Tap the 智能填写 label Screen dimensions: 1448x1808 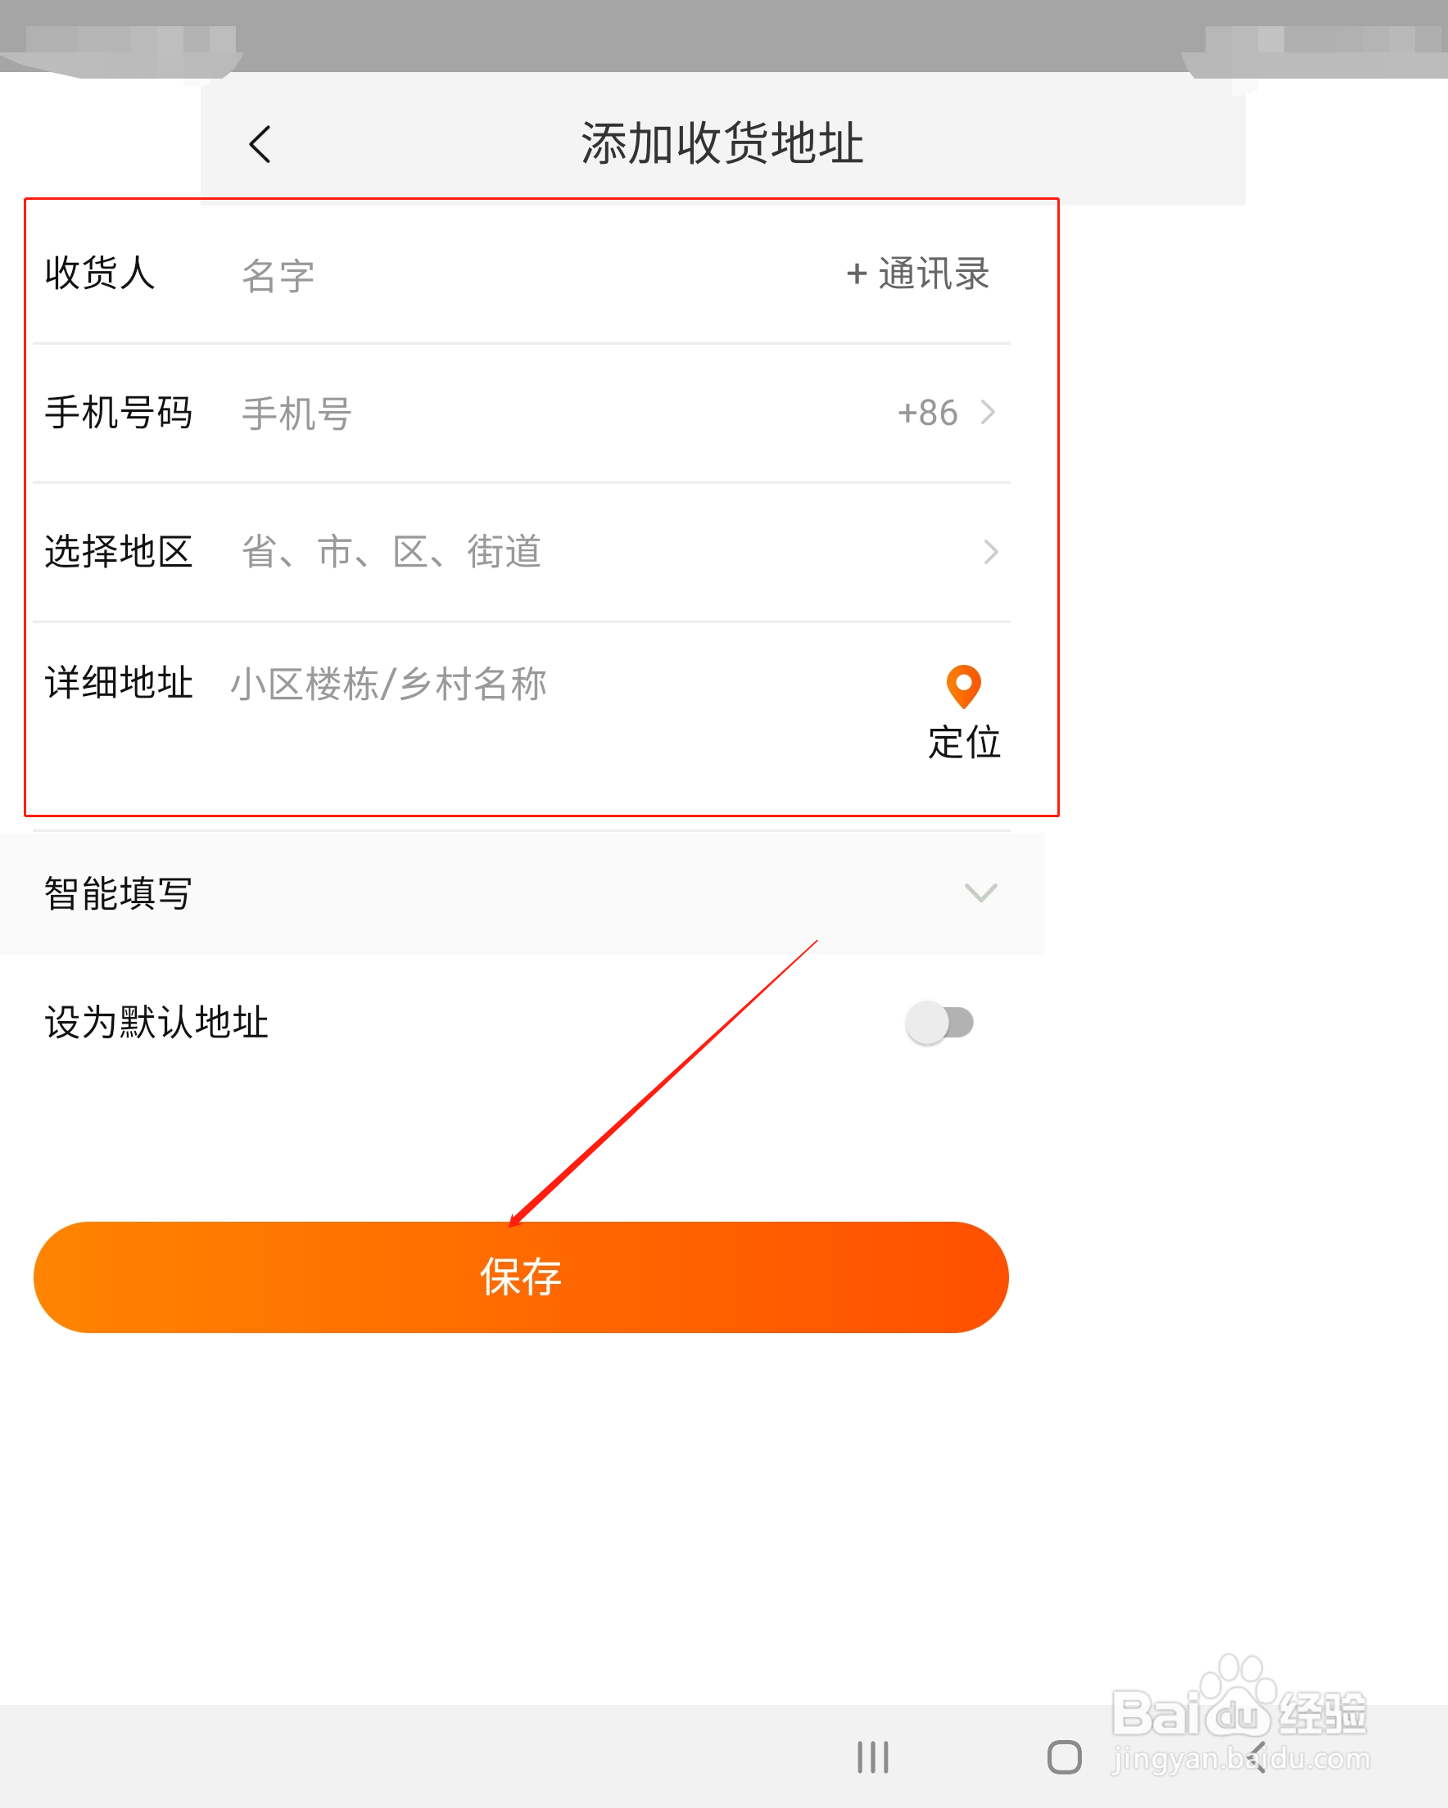coord(118,893)
